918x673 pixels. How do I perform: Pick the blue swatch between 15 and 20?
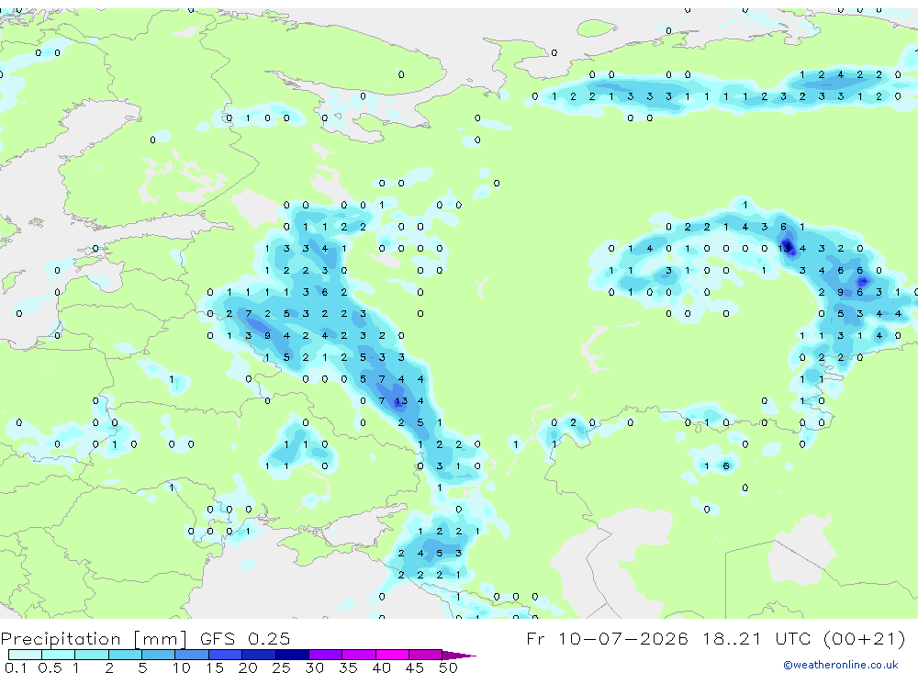[x=225, y=655]
